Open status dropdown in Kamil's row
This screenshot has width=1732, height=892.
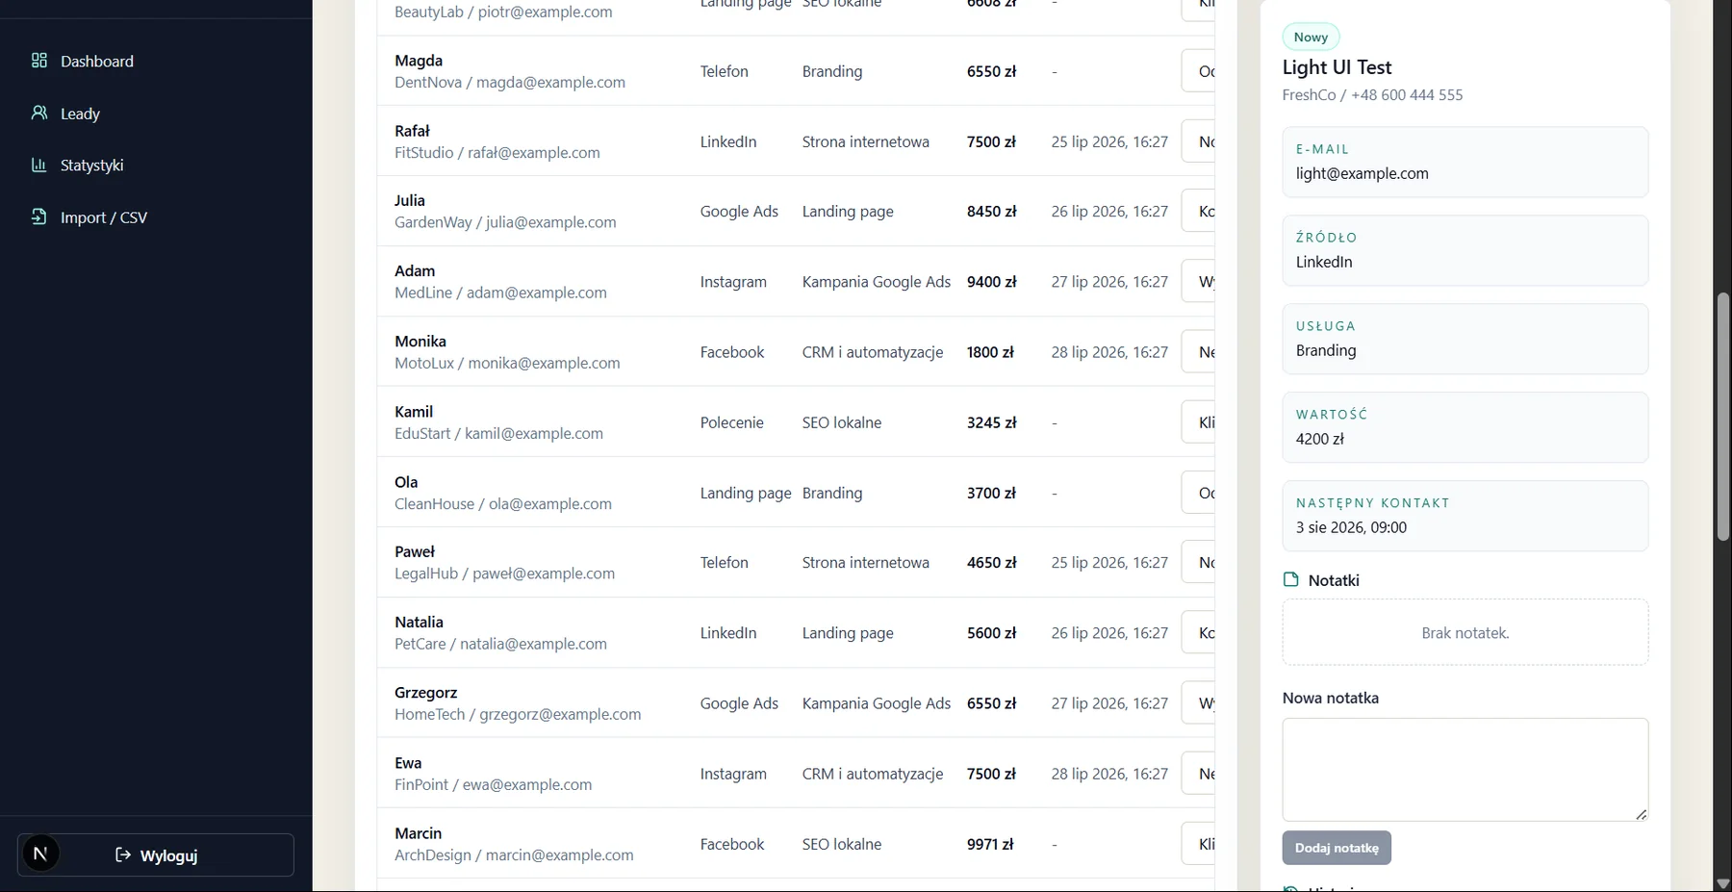[x=1198, y=422]
